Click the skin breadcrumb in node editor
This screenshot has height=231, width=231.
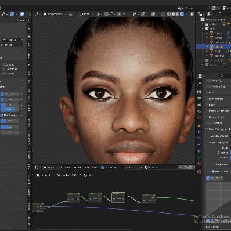[91, 175]
